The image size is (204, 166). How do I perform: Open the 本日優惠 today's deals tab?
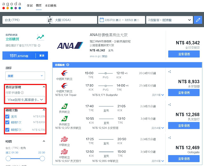click(x=51, y=5)
